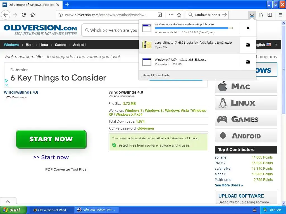Bookmark this page with the star
Viewport: 286px width, 214px height.
pos(179,15)
